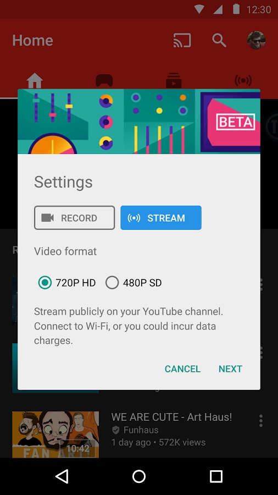Image resolution: width=278 pixels, height=495 pixels.
Task: Open search with the magnifier icon
Action: pos(219,40)
